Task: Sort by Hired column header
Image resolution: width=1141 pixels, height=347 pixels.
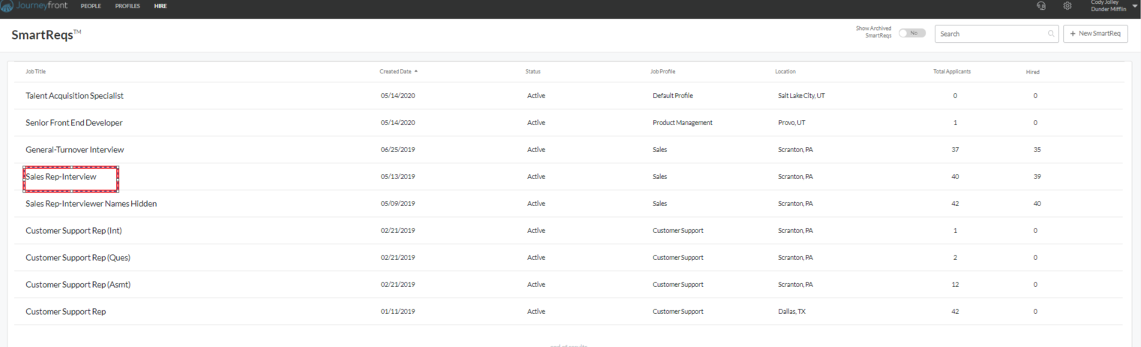Action: tap(1033, 72)
